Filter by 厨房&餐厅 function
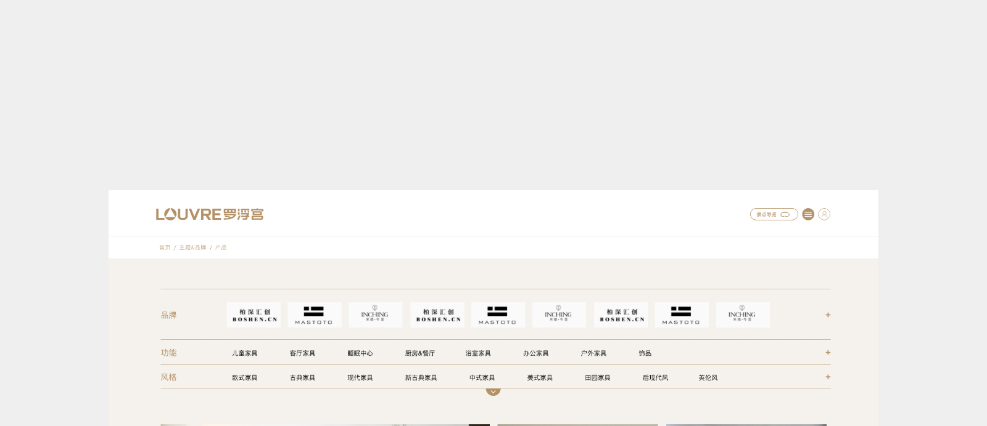The width and height of the screenshot is (987, 426). pos(420,353)
